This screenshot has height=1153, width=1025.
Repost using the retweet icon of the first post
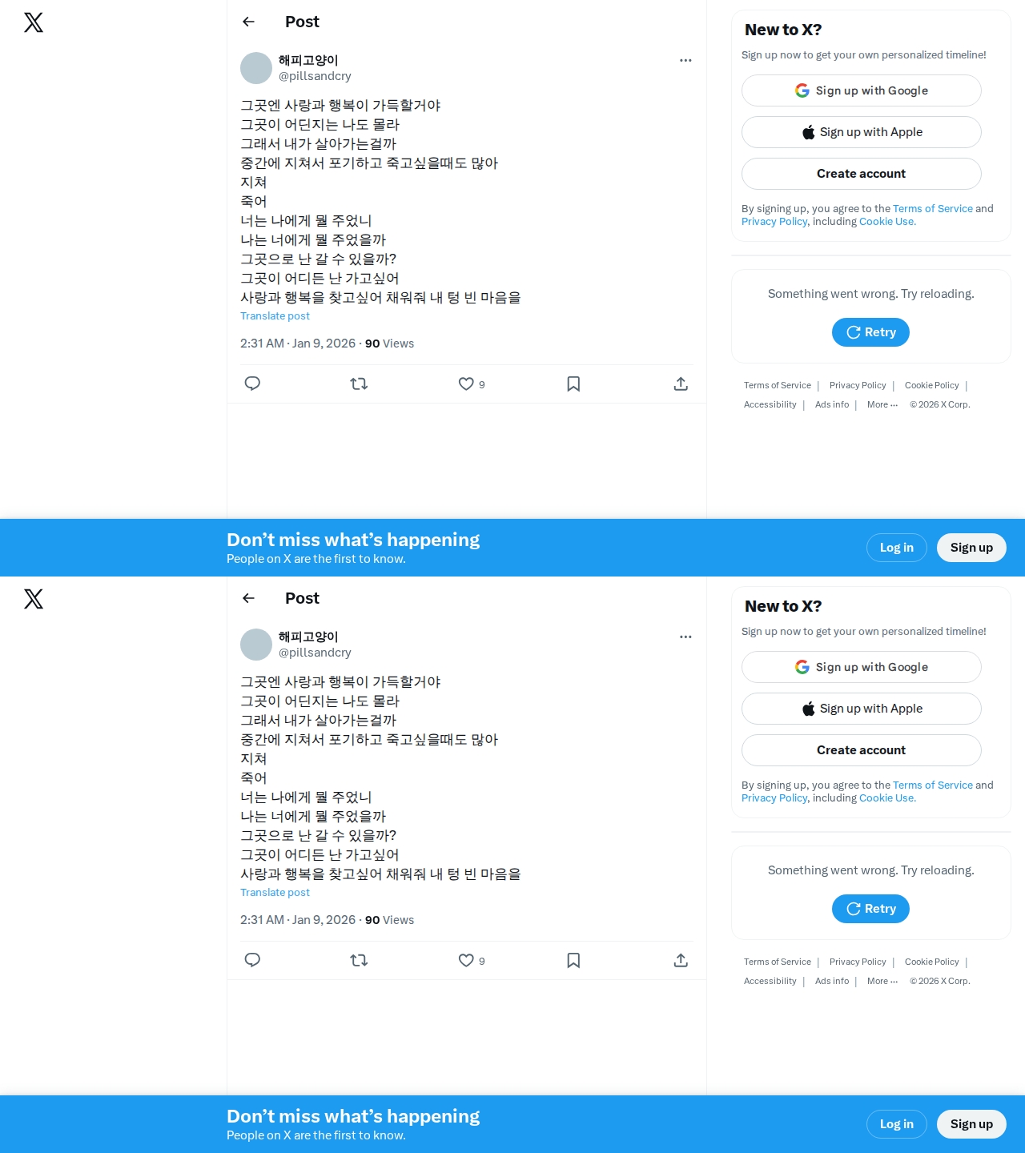(359, 384)
